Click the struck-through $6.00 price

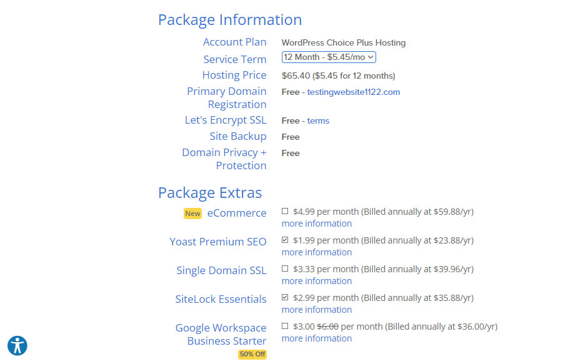(327, 327)
